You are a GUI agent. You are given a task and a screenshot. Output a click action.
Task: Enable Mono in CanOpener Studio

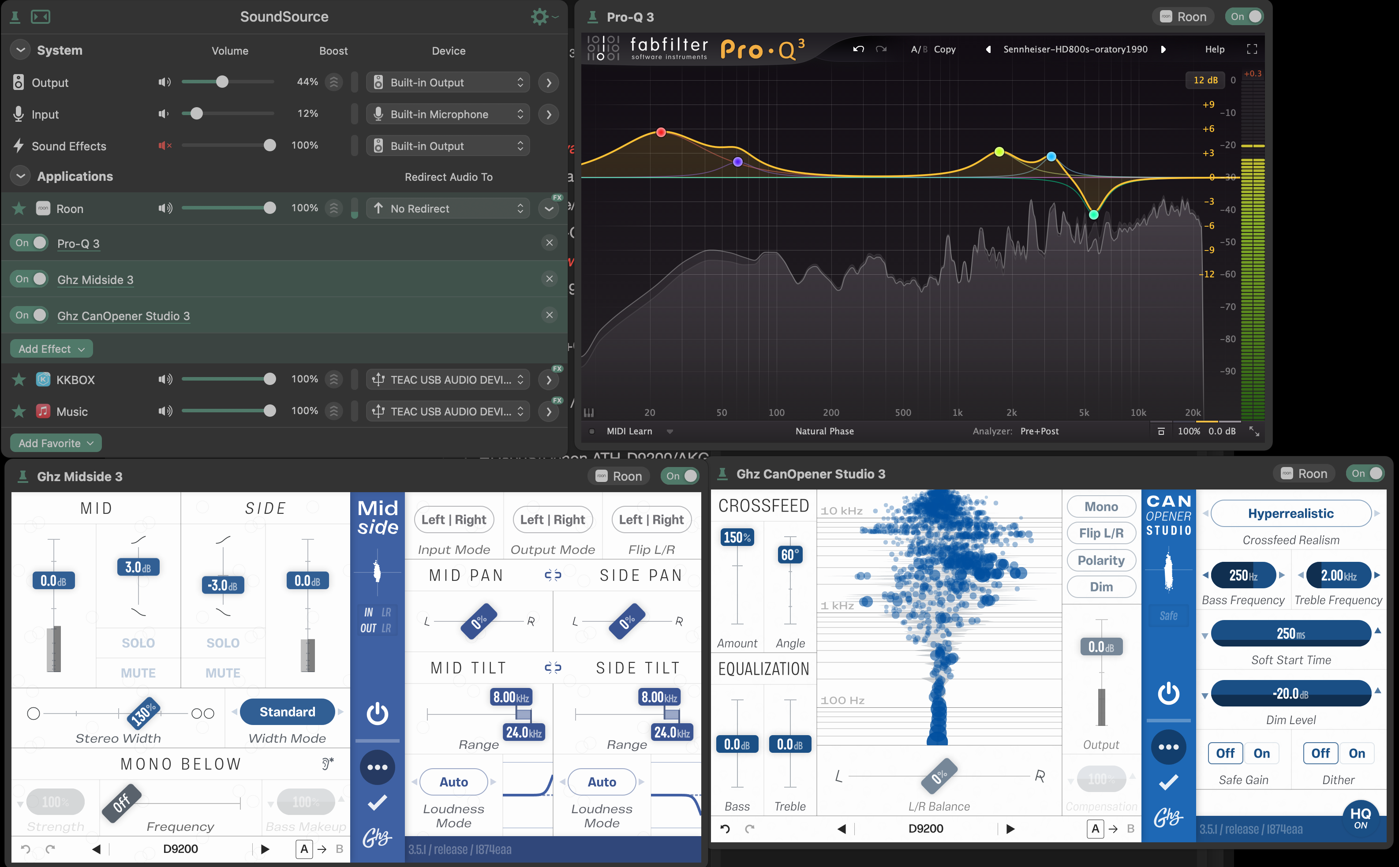click(x=1101, y=506)
